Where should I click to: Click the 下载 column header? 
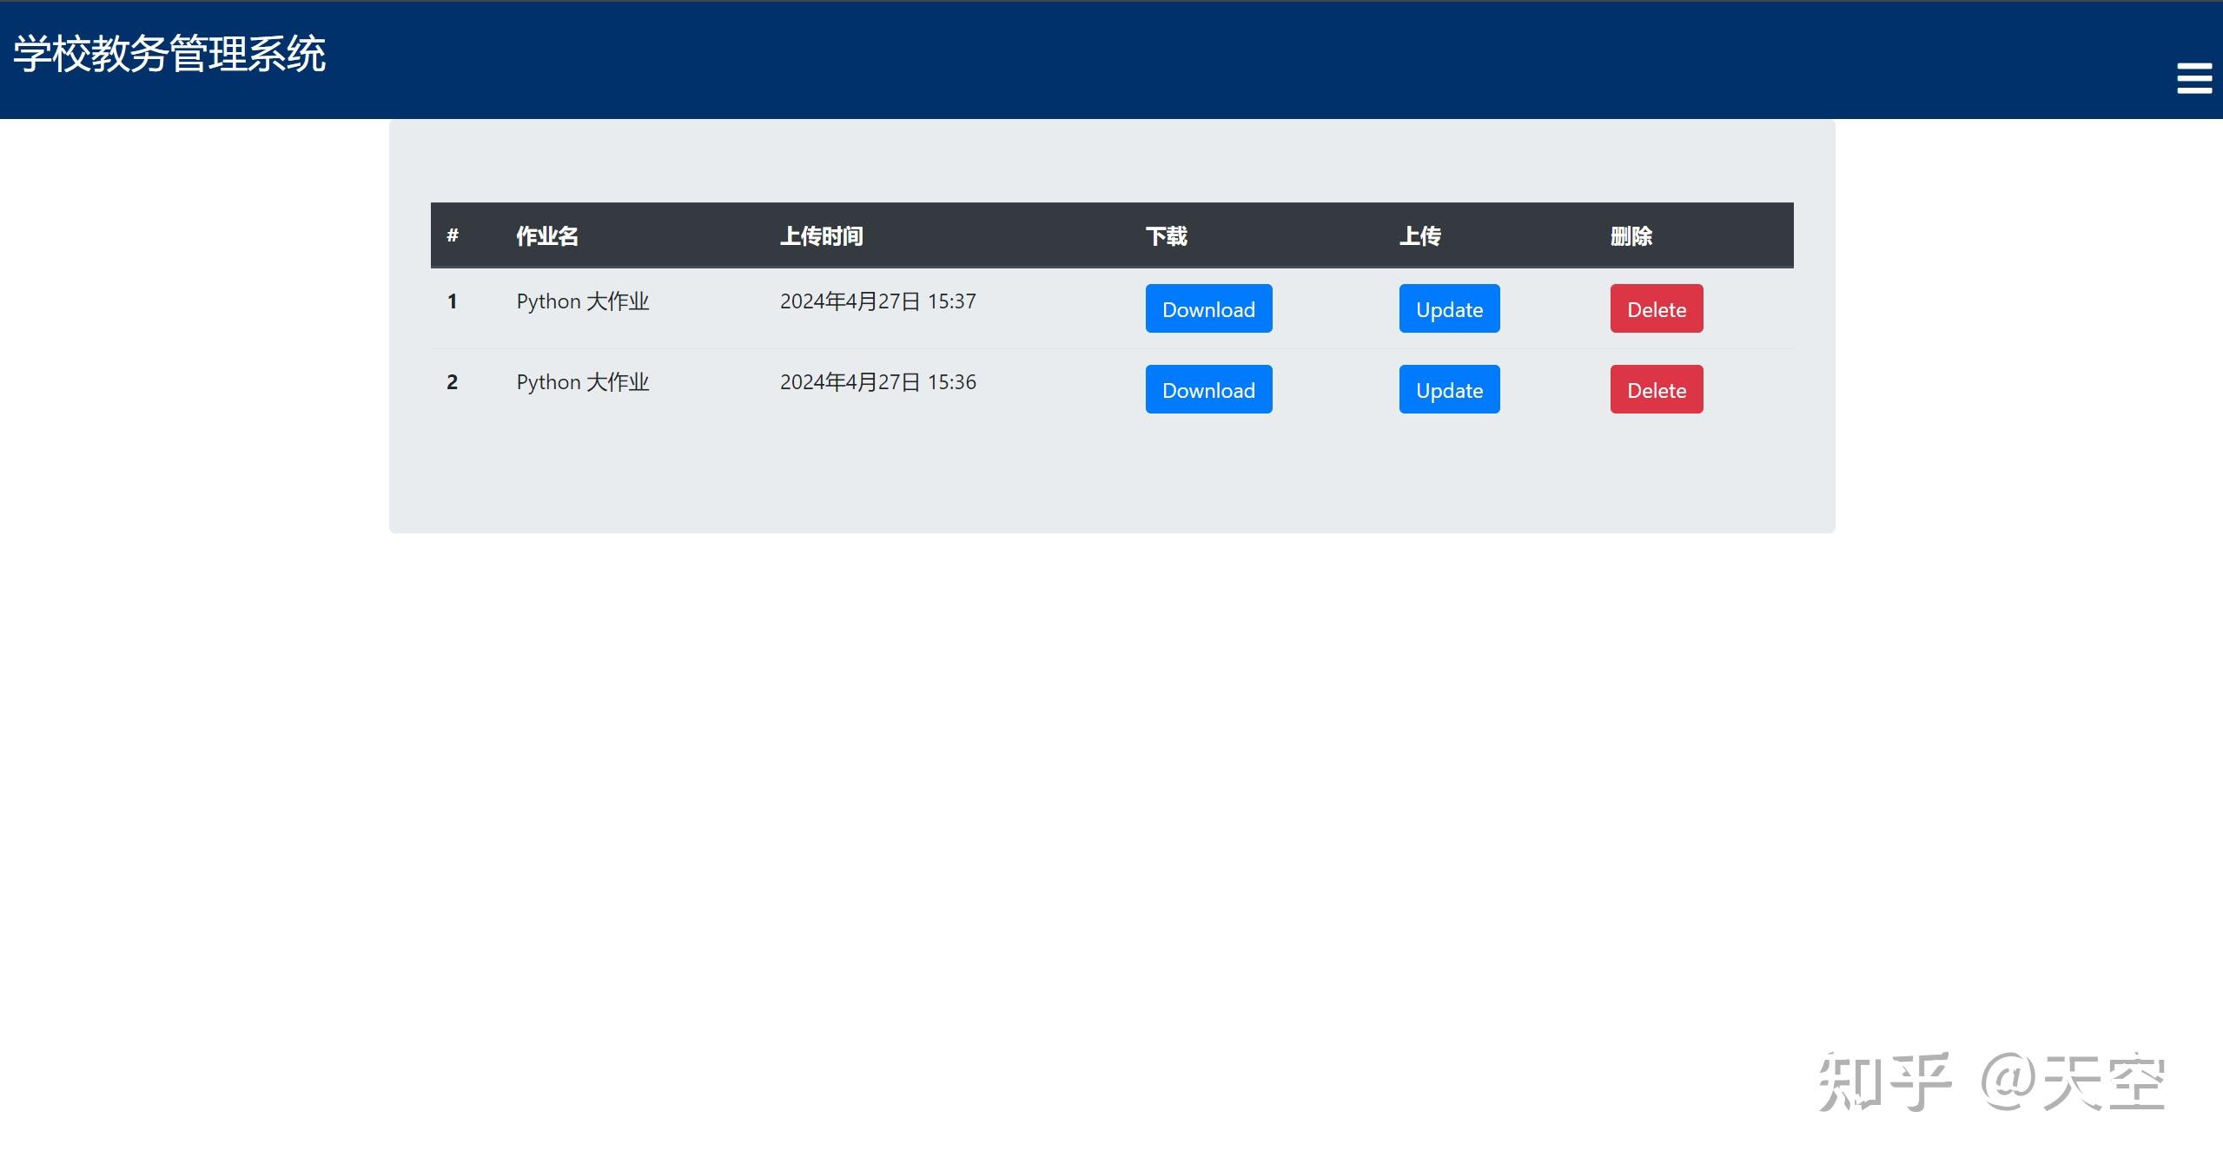1166,236
